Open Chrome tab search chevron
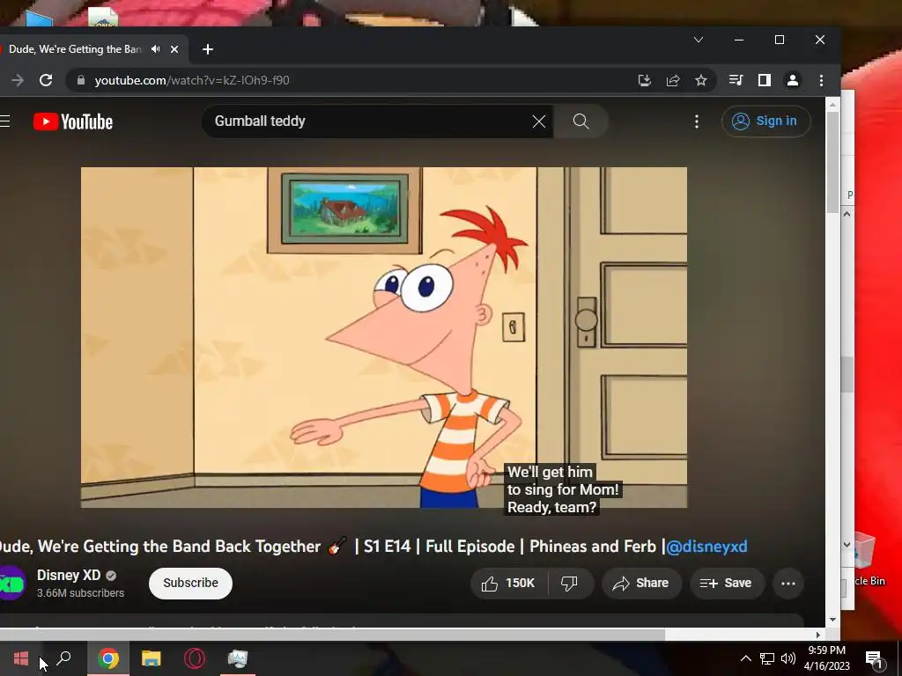This screenshot has width=902, height=676. tap(699, 40)
